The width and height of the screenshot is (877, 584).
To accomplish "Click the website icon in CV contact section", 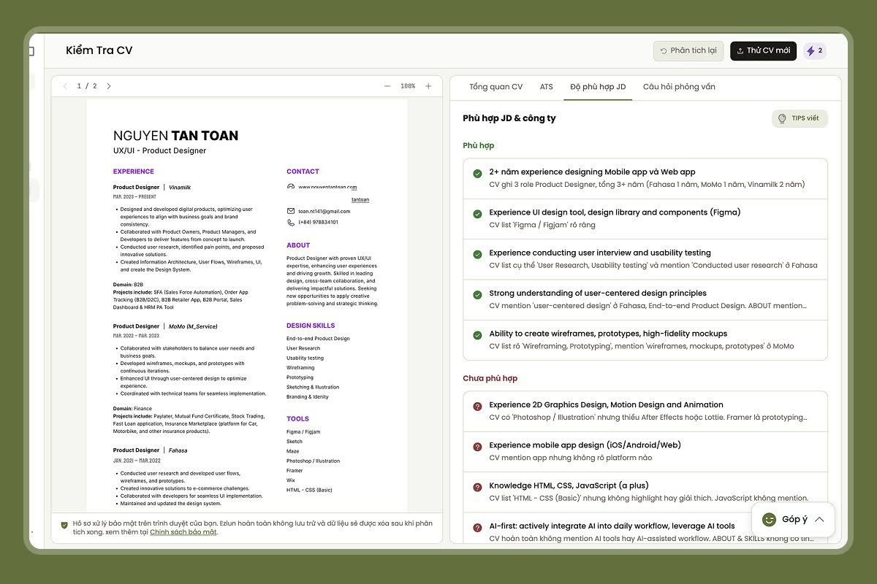I will click(291, 187).
